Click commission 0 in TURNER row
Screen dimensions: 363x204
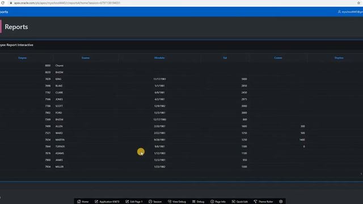(304, 146)
